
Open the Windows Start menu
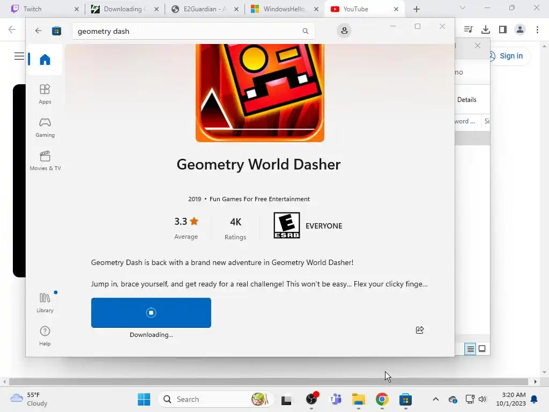144,399
